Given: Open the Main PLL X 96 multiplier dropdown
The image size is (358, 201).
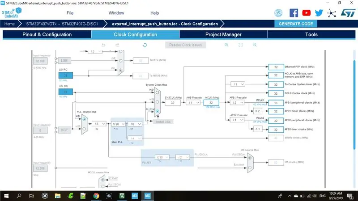Looking at the screenshot, I should [118, 124].
